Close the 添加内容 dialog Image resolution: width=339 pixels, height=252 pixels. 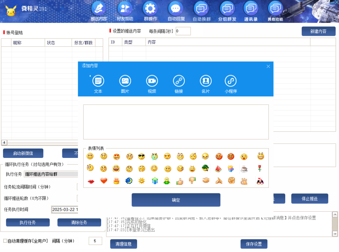click(x=268, y=66)
